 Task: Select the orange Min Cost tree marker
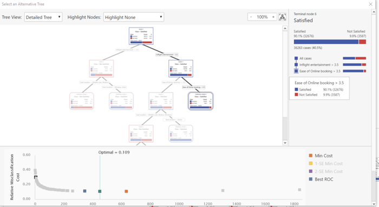coord(126,191)
